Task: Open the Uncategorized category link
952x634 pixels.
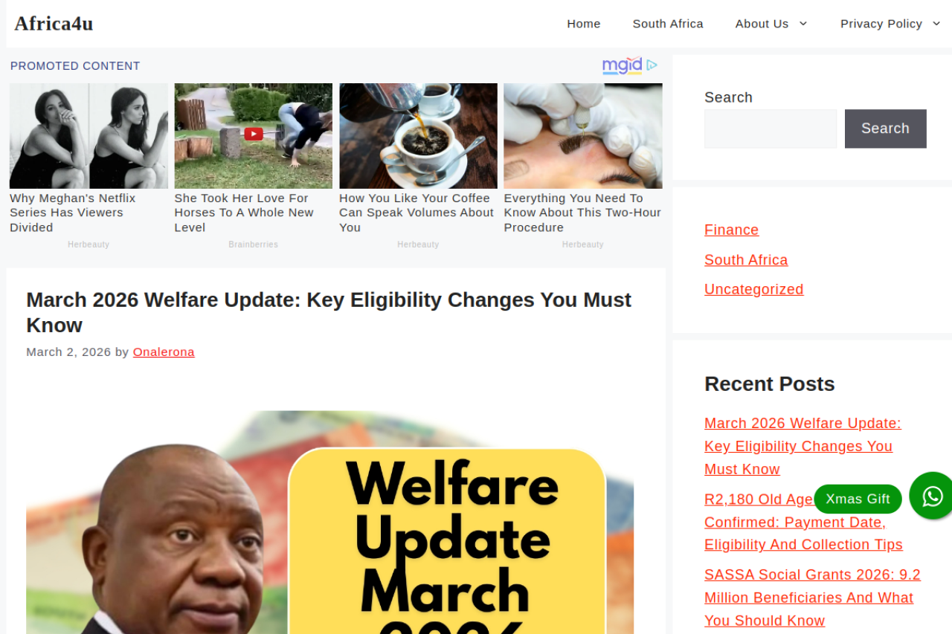Action: pos(753,289)
